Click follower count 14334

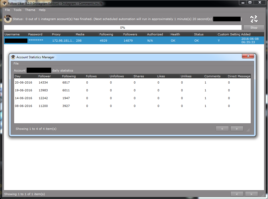point(43,82)
